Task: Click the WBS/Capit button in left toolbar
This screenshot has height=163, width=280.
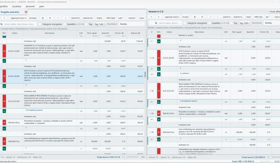Action: (110, 18)
